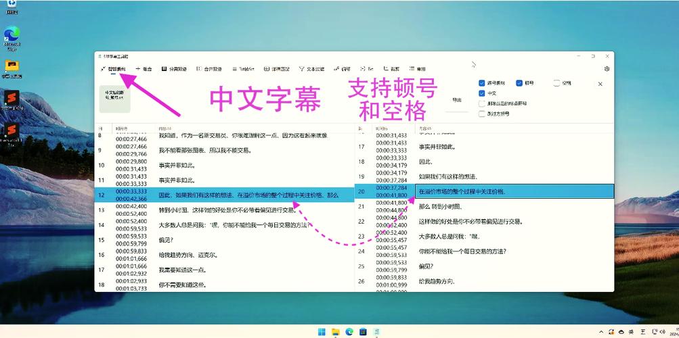Open the yellow folder desktop icon
Screen dimensions: 679x338
pos(12,69)
